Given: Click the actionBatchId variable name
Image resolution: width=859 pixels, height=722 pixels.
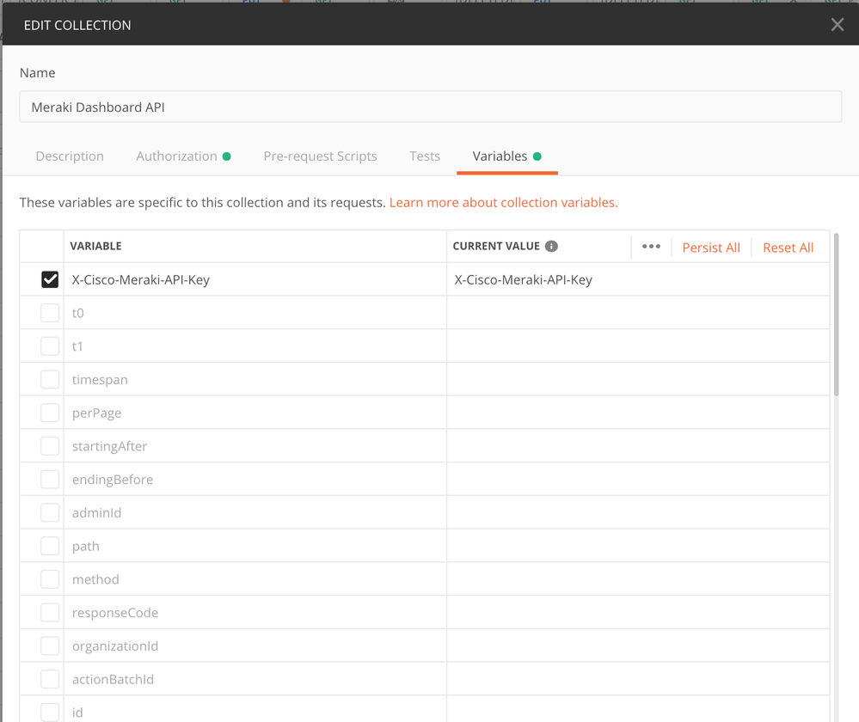Looking at the screenshot, I should pos(113,679).
